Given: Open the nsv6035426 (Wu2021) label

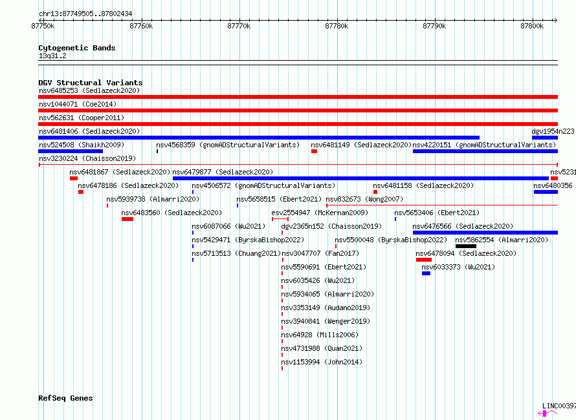Looking at the screenshot, I should click(318, 280).
